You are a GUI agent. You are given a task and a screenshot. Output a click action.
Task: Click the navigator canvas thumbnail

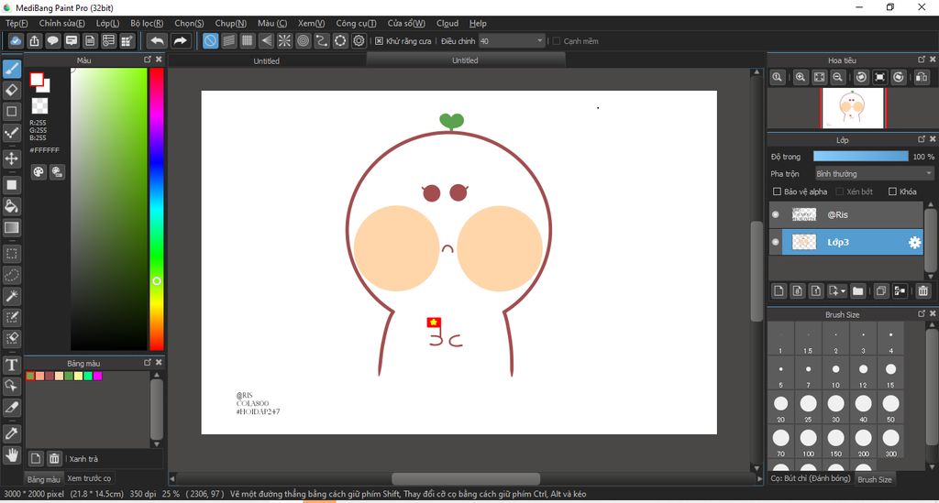coord(852,108)
